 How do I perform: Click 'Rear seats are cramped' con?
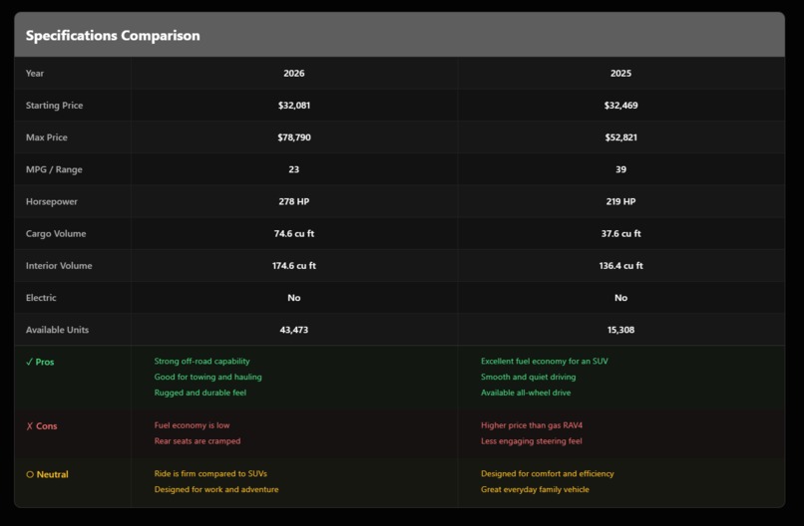click(x=197, y=441)
